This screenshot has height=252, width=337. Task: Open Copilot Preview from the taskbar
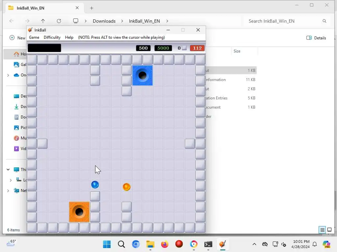[326, 244]
